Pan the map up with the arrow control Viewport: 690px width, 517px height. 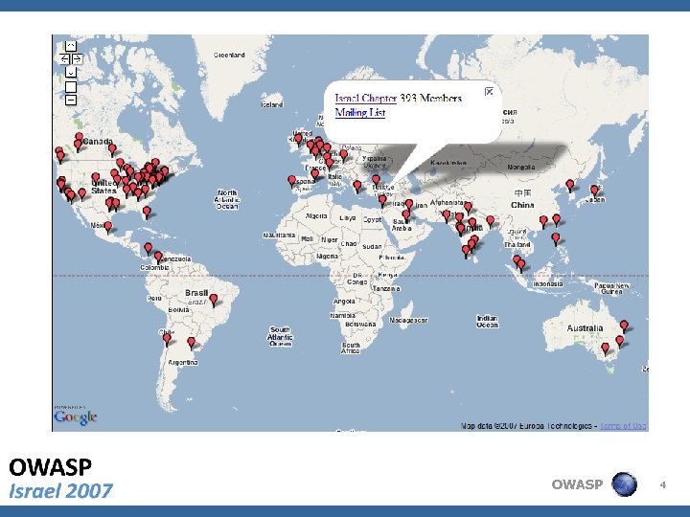coord(71,46)
